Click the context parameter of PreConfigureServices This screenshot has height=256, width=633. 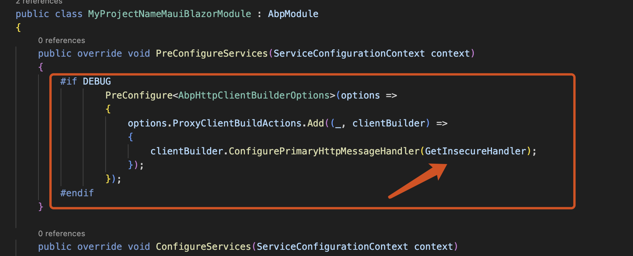[x=450, y=54]
